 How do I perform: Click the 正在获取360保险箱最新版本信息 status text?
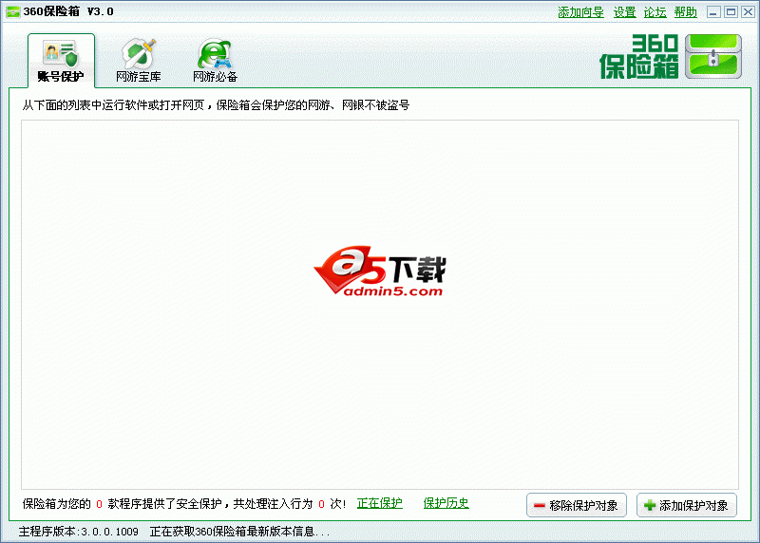[x=239, y=532]
